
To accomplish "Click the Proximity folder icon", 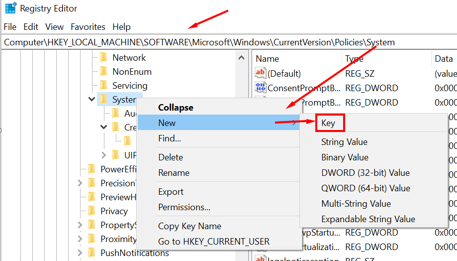I will [x=92, y=239].
